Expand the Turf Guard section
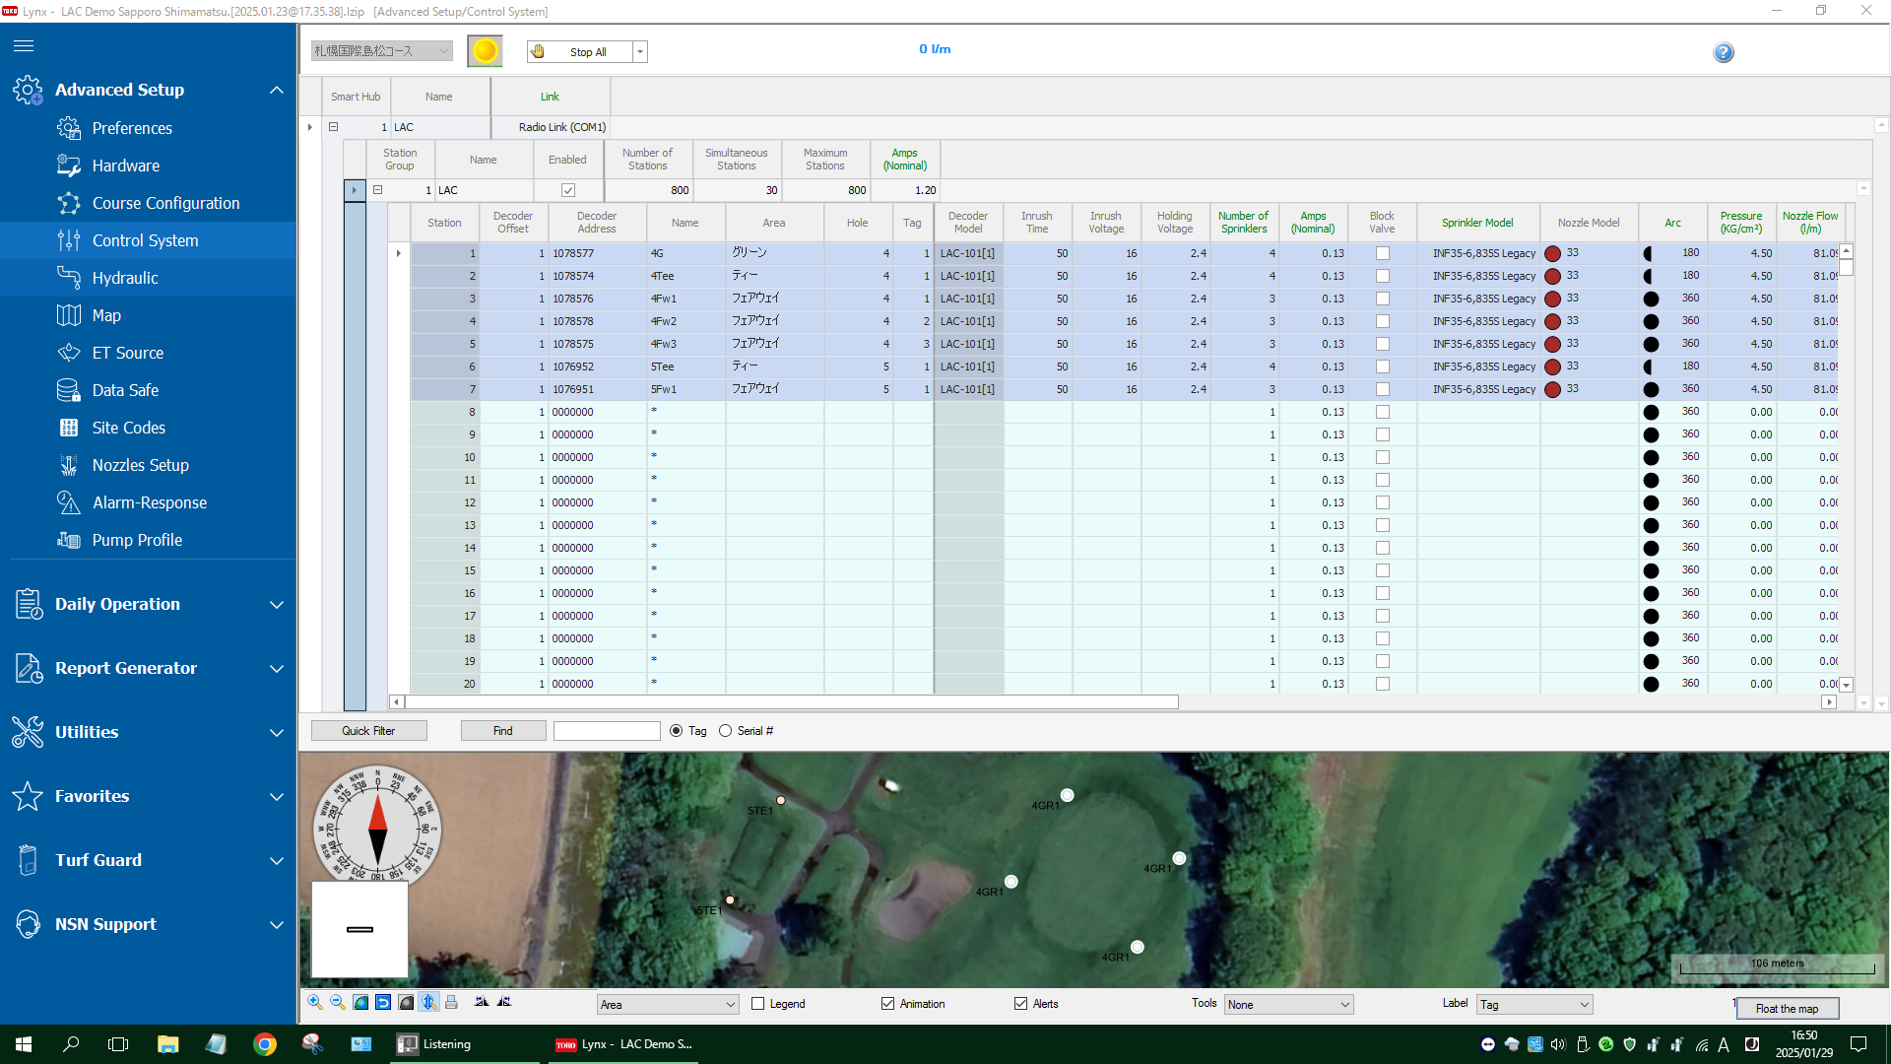 coord(277,861)
